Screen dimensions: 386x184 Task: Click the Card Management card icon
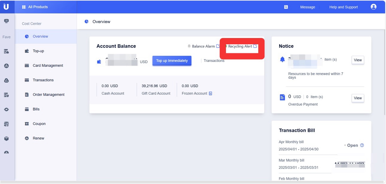coord(27,66)
